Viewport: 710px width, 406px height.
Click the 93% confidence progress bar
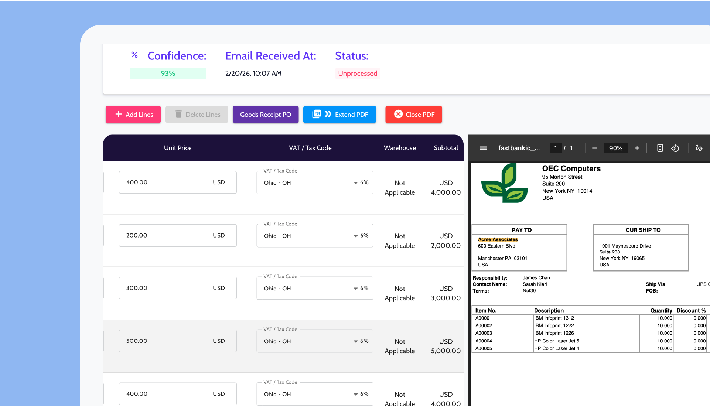click(x=168, y=74)
